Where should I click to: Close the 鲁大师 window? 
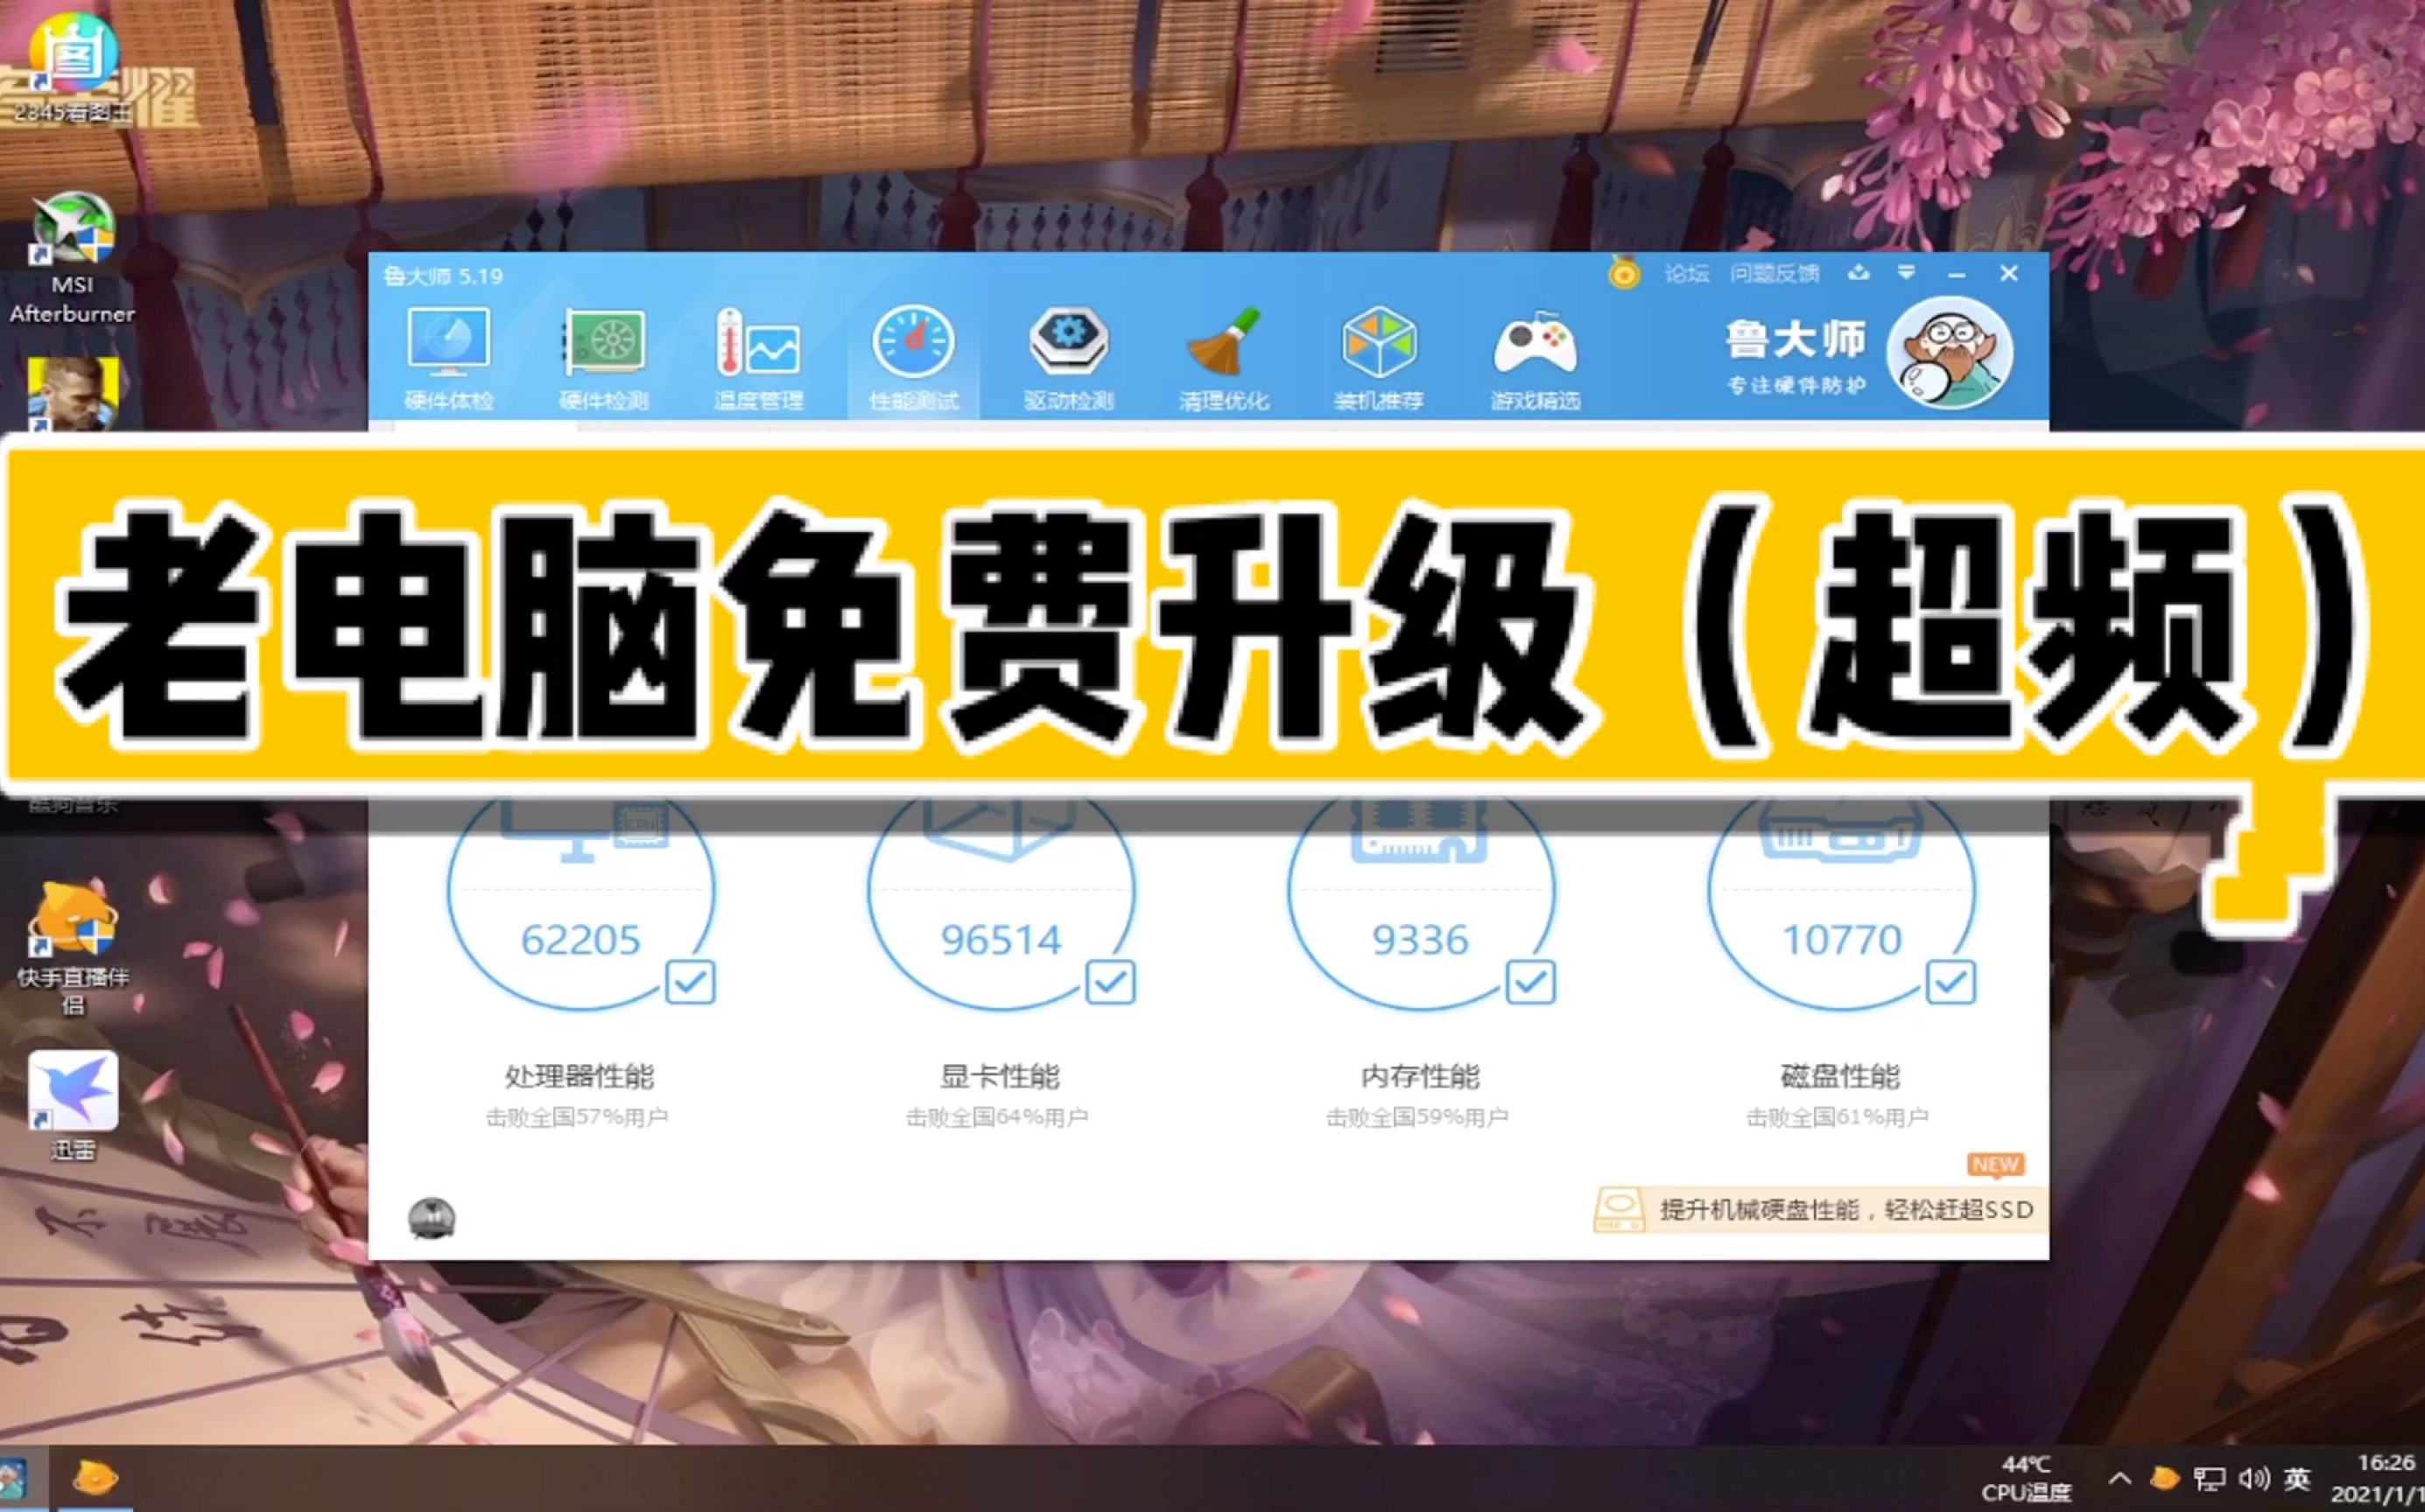pos(2009,273)
